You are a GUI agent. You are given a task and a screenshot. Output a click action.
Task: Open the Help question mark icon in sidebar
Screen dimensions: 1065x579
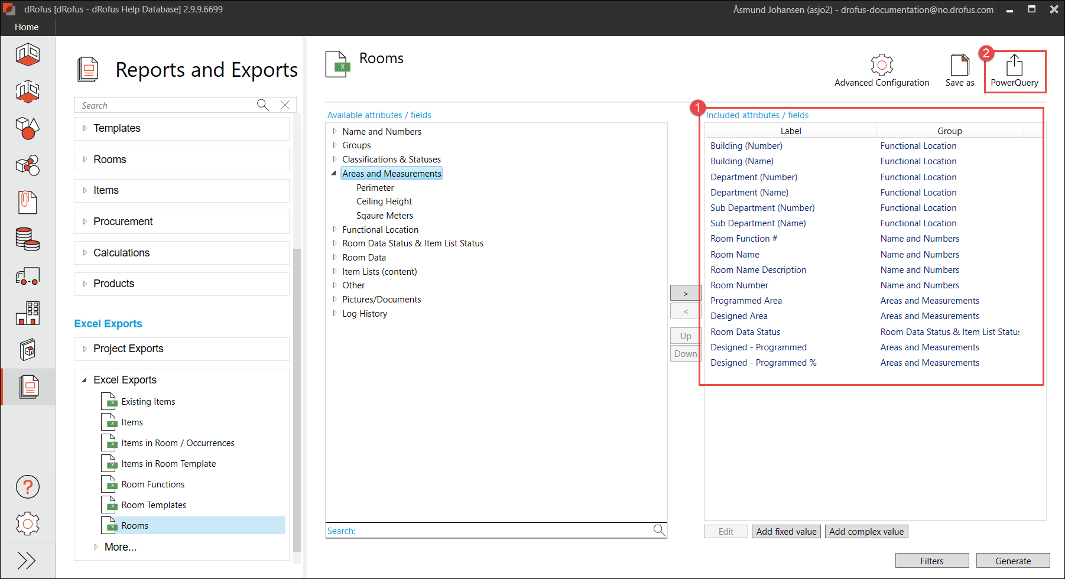[x=27, y=487]
